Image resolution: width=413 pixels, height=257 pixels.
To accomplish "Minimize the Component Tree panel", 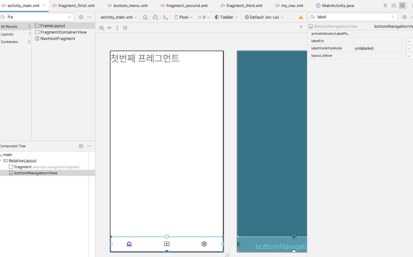I will 89,146.
